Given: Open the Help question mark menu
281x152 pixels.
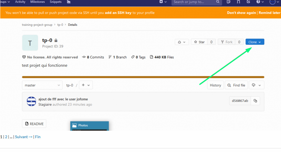Looking at the screenshot, I should (x=260, y=2).
